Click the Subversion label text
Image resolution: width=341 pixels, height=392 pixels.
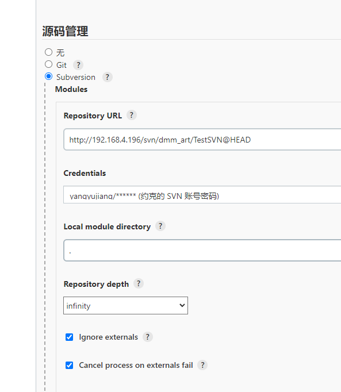tap(76, 77)
